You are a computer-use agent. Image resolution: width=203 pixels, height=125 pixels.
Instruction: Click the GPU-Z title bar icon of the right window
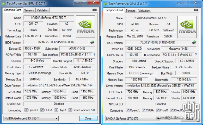(x=105, y=4)
